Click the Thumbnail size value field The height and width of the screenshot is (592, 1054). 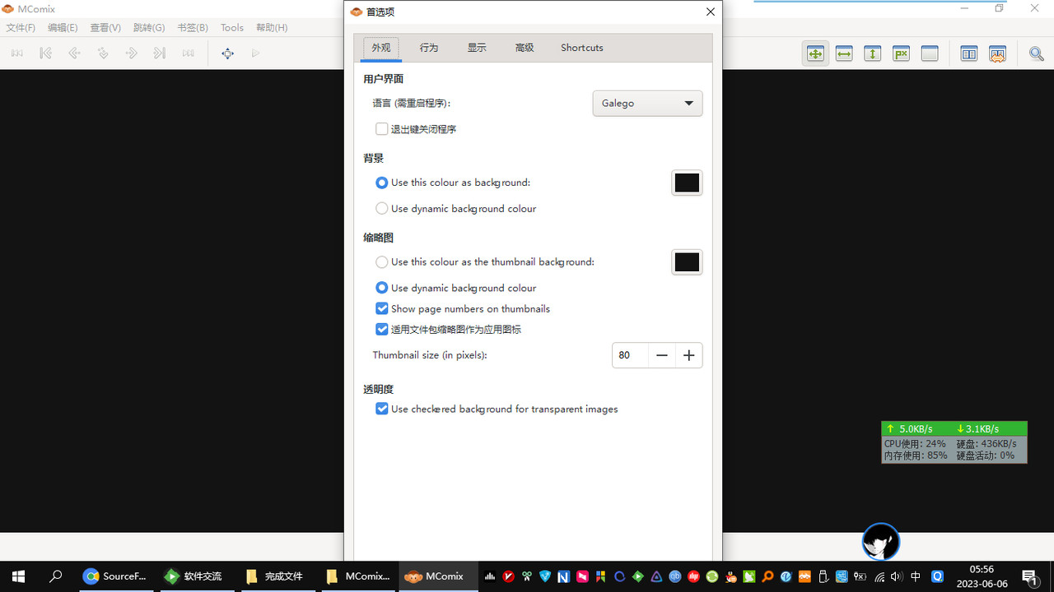click(630, 355)
